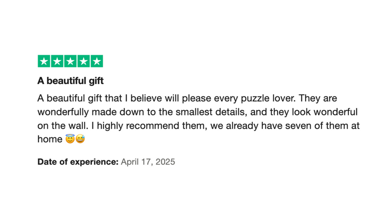Click the smiling halo emoji
The width and height of the screenshot is (391, 220).
70,139
